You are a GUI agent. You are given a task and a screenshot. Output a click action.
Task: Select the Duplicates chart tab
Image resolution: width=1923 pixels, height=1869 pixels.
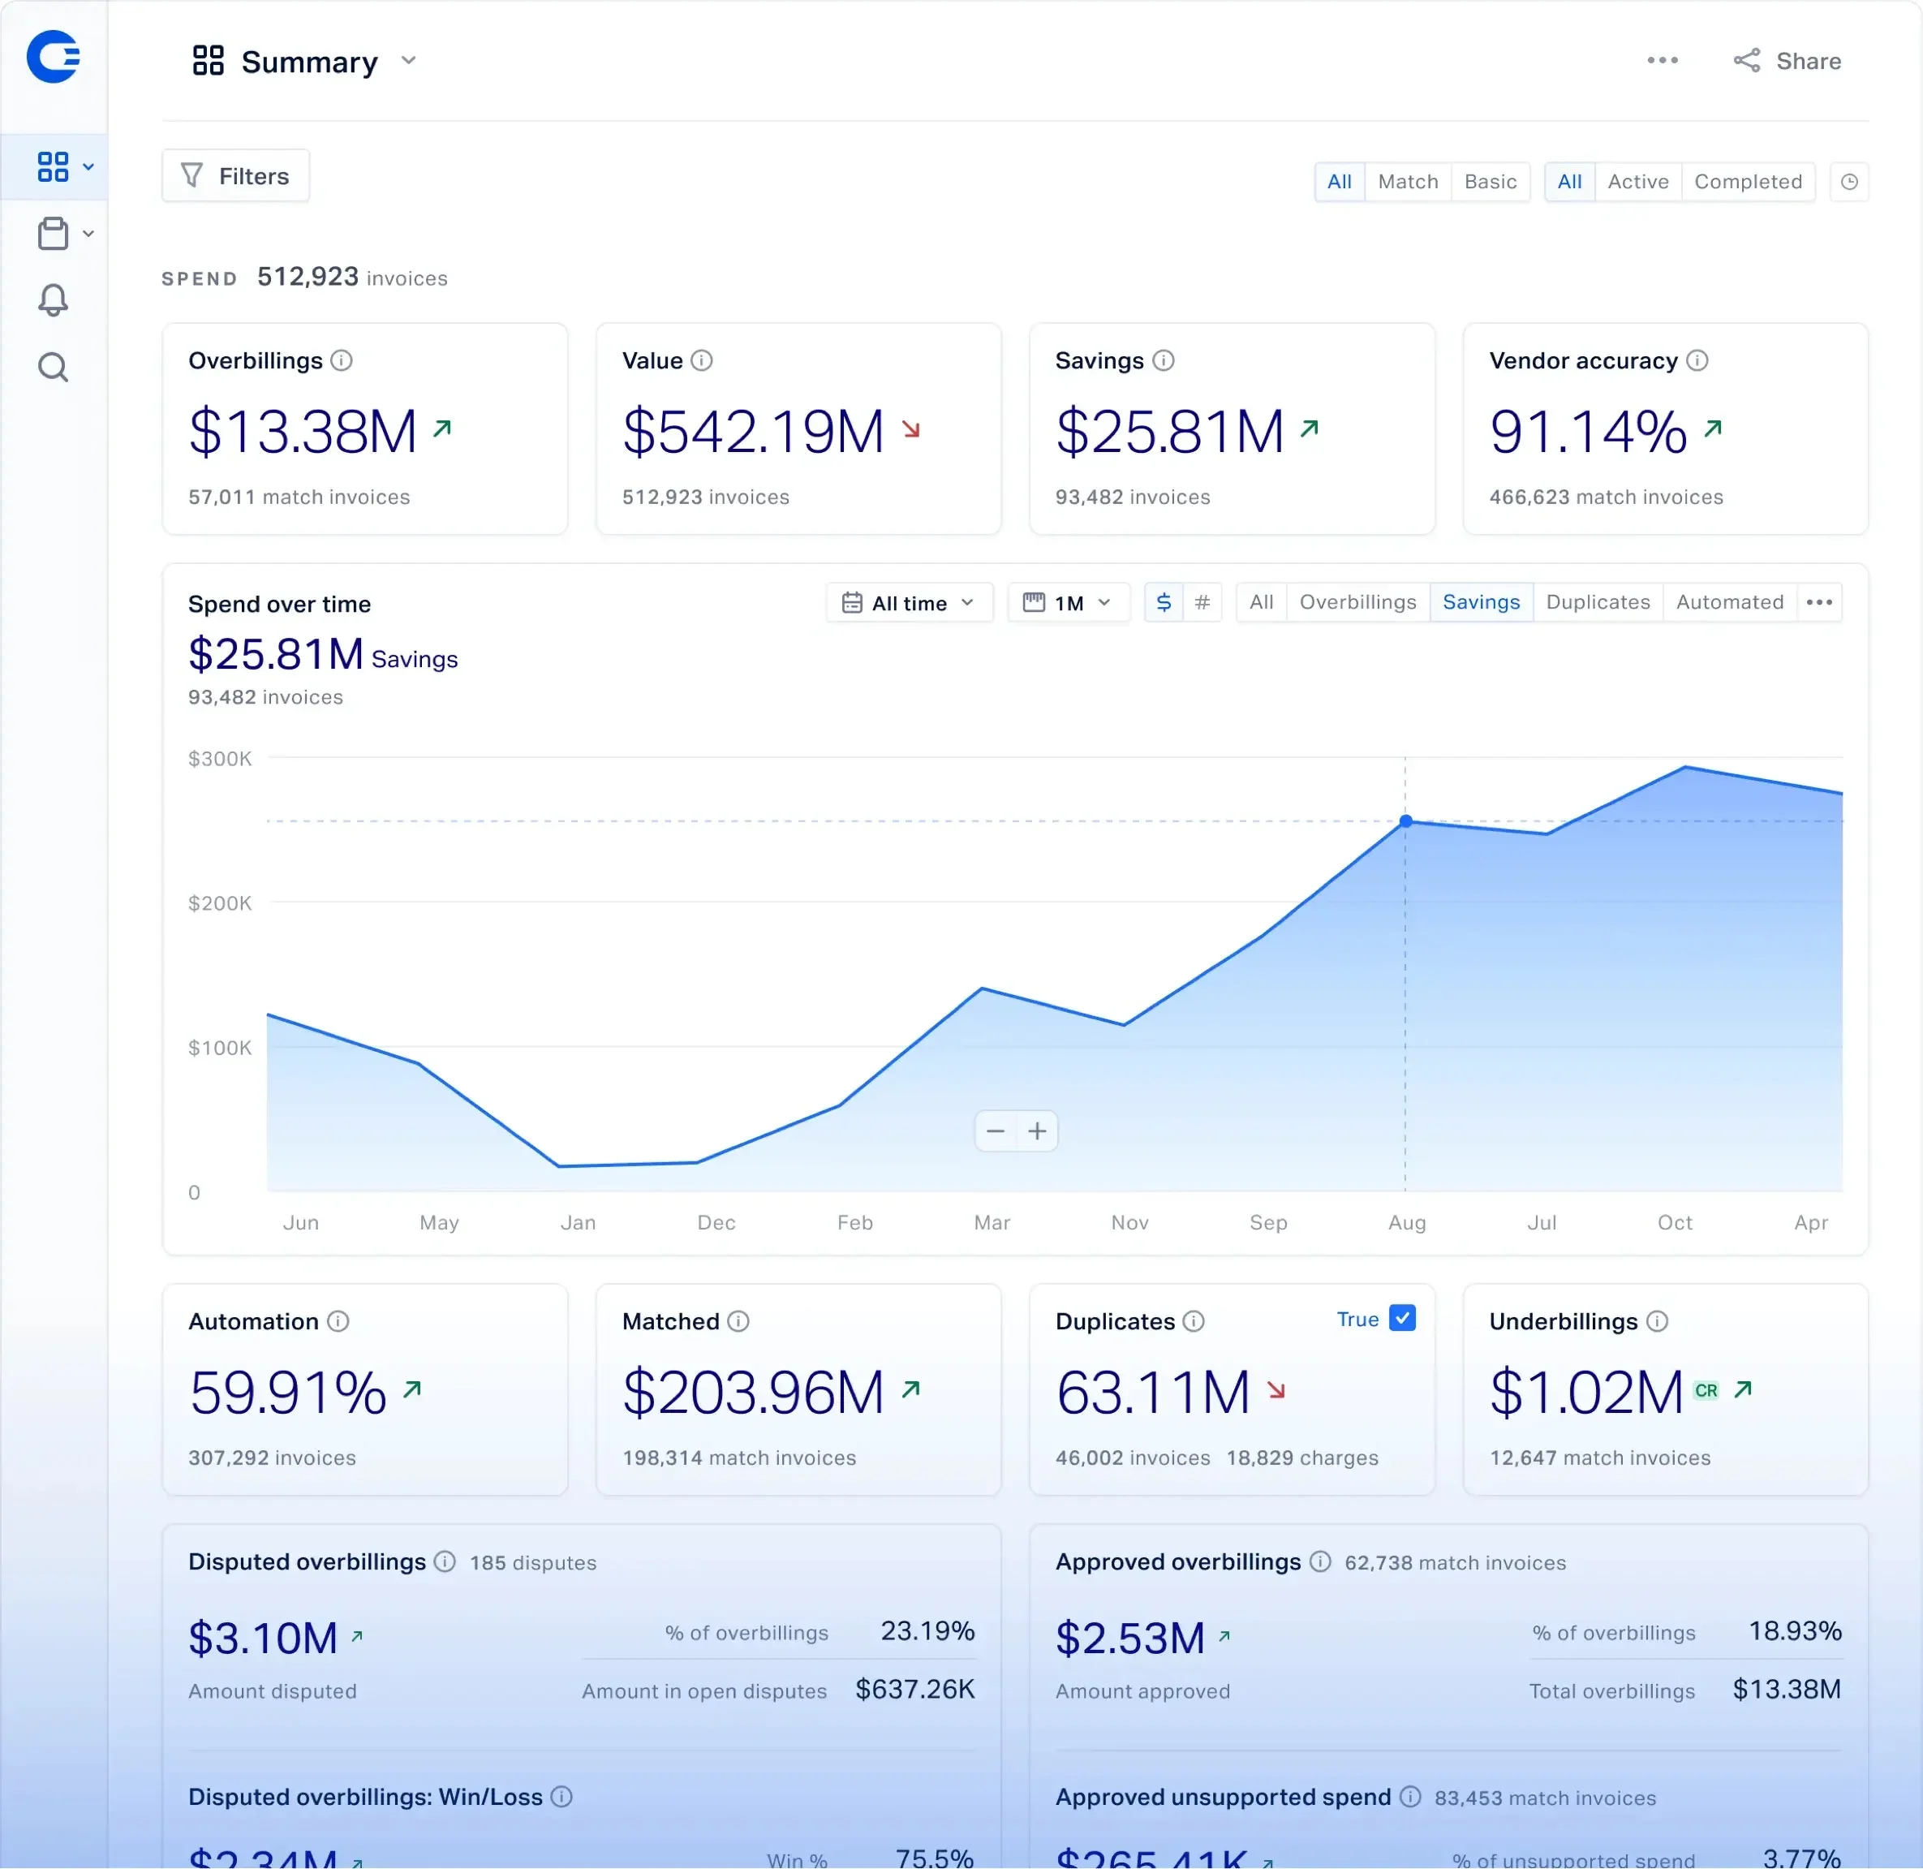click(1597, 601)
